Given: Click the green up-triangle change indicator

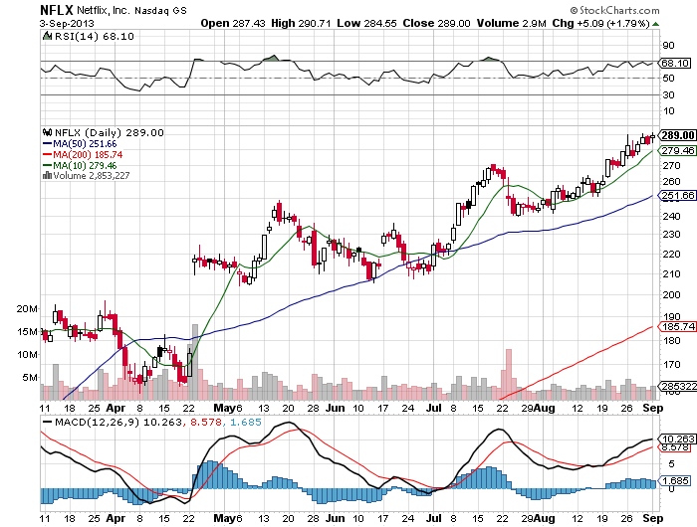Looking at the screenshot, I should click(x=655, y=24).
